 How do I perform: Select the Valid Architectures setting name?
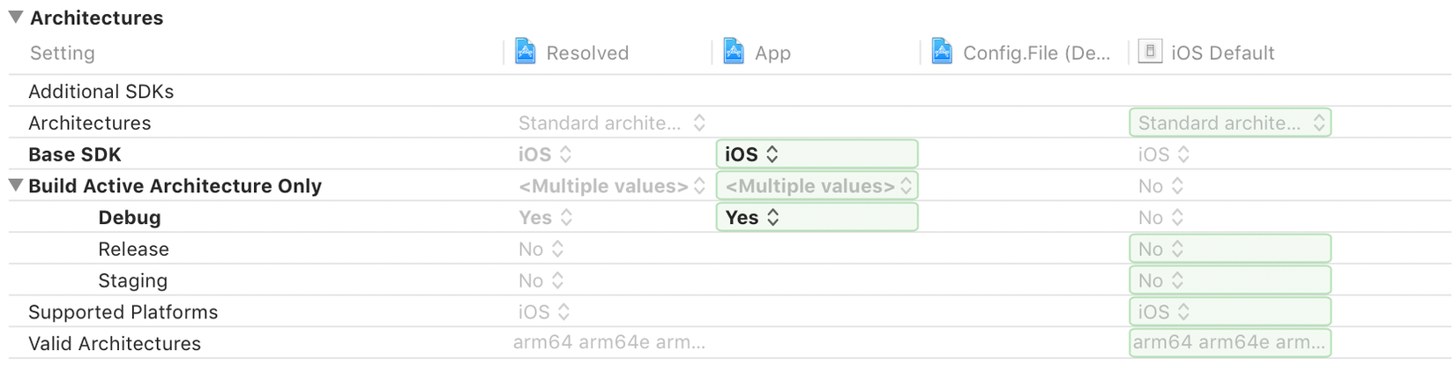(x=115, y=344)
